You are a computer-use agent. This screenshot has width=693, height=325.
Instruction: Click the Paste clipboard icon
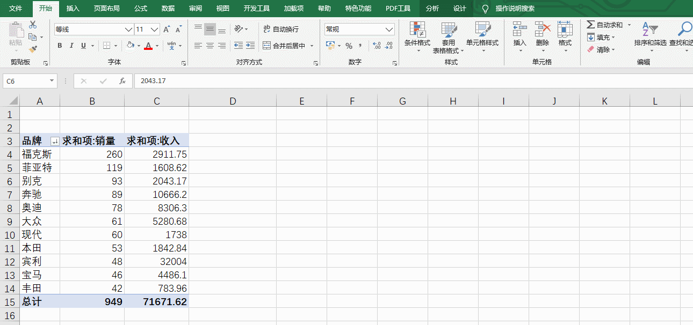(16, 30)
